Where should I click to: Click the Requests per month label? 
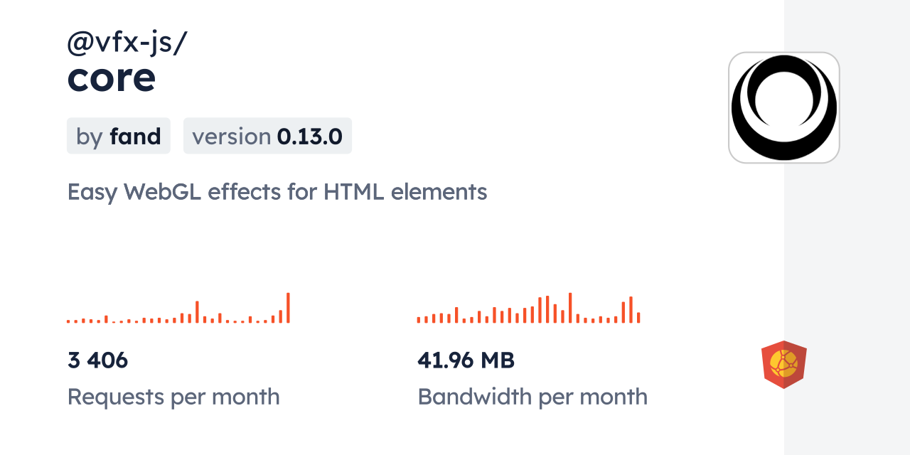click(173, 397)
